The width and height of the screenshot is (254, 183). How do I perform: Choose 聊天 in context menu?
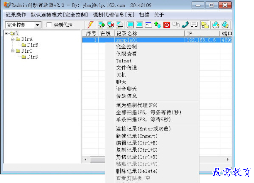coord(152,82)
